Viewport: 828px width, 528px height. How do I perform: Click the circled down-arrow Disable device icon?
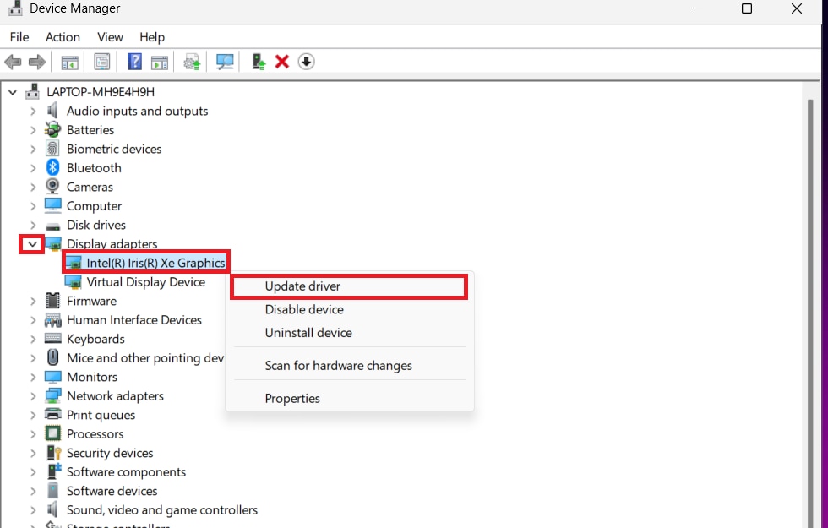coord(306,62)
